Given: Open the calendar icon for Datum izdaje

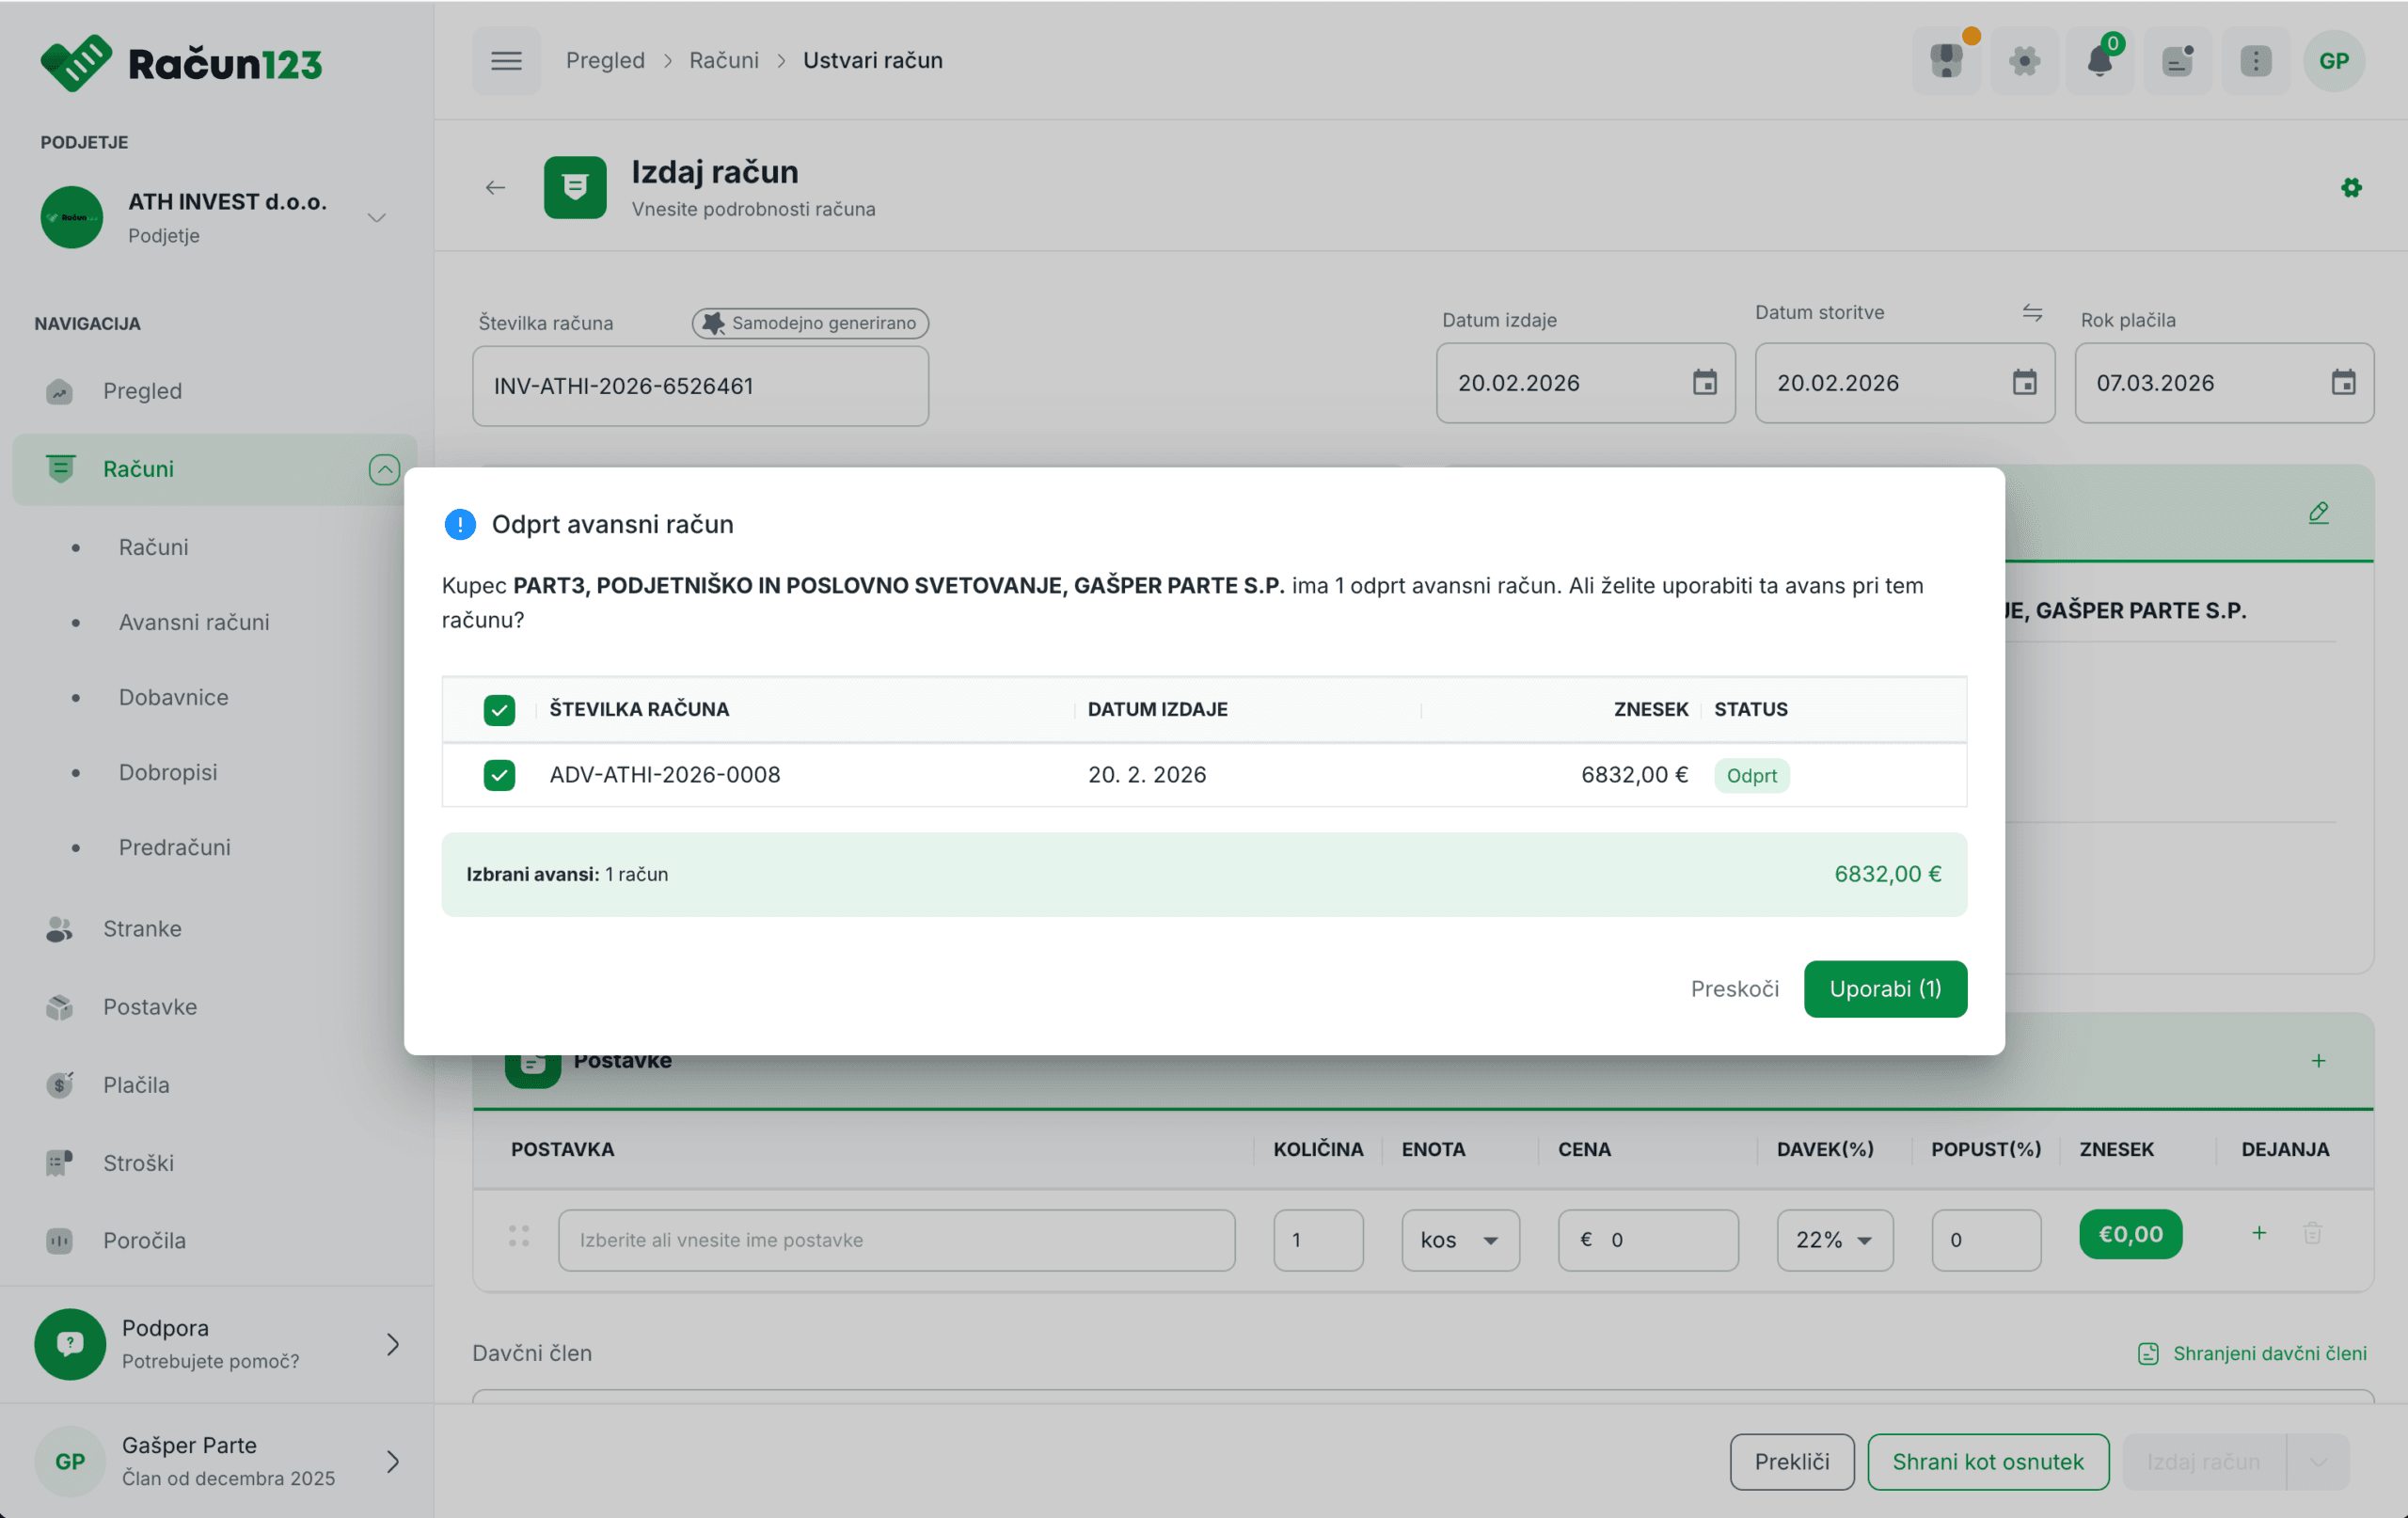Looking at the screenshot, I should [1704, 383].
